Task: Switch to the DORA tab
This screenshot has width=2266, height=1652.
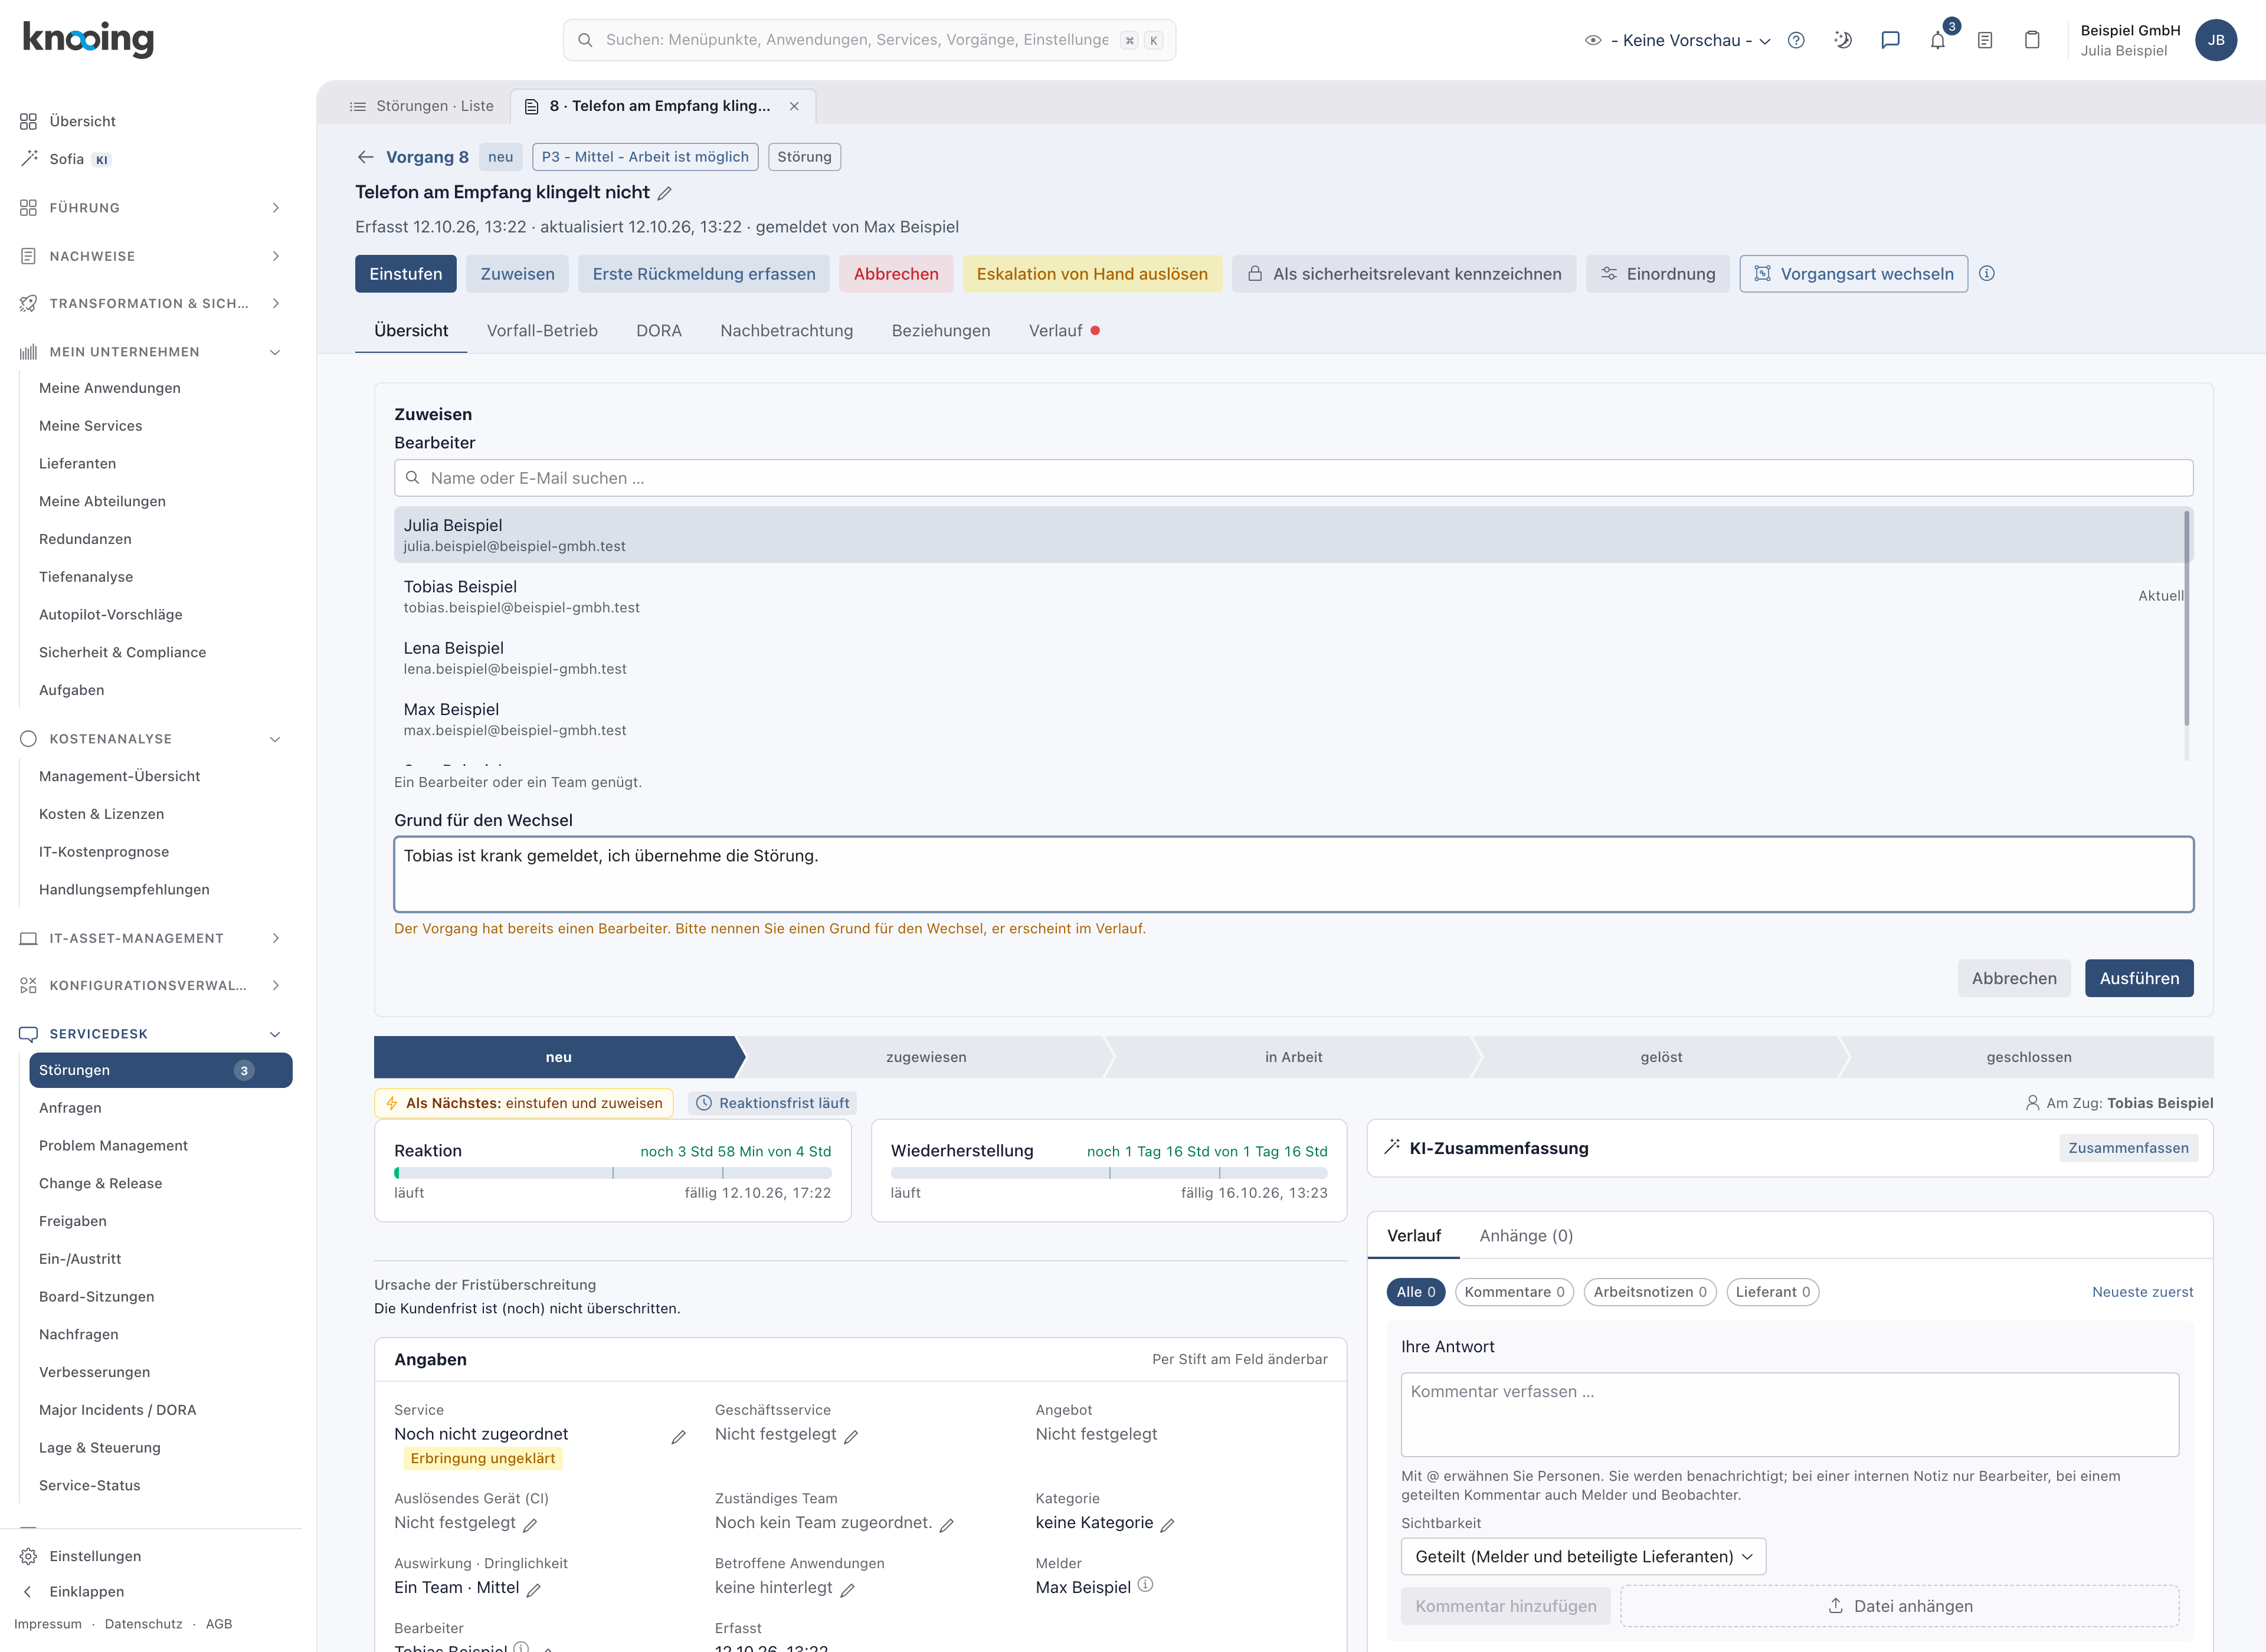Action: click(x=658, y=331)
